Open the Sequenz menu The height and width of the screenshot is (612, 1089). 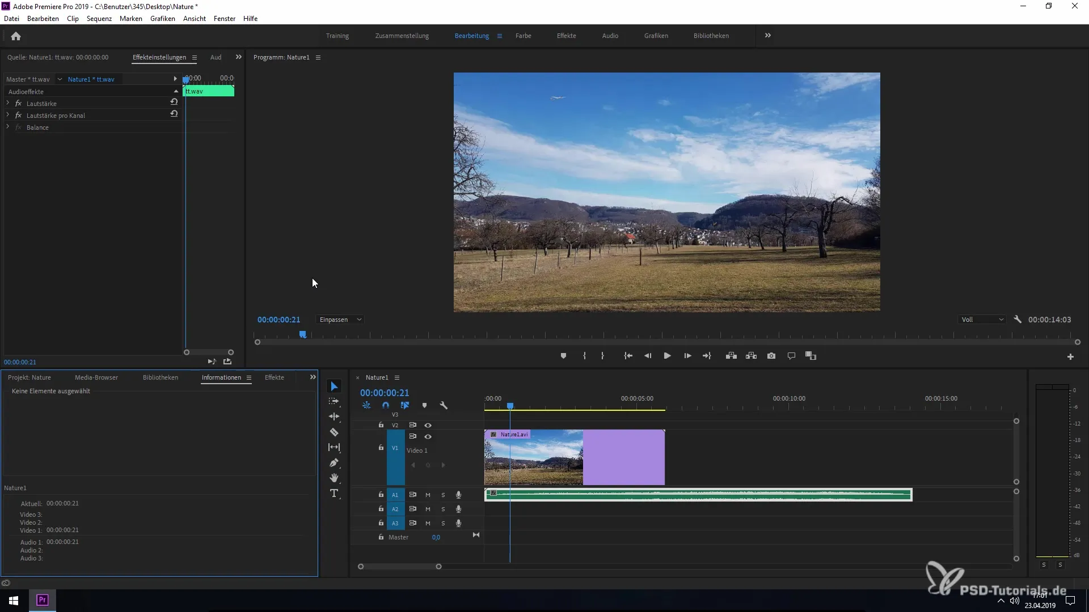pyautogui.click(x=99, y=19)
